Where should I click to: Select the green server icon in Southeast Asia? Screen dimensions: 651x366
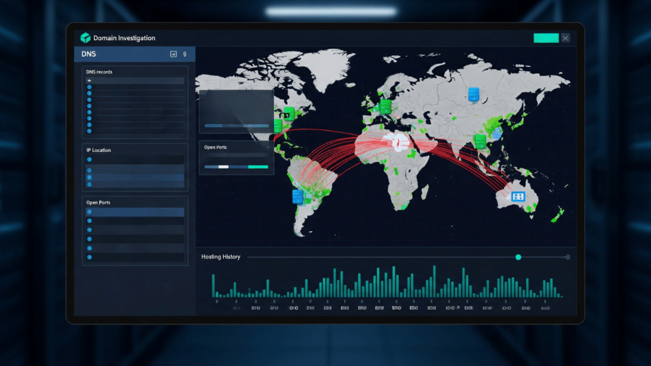480,140
